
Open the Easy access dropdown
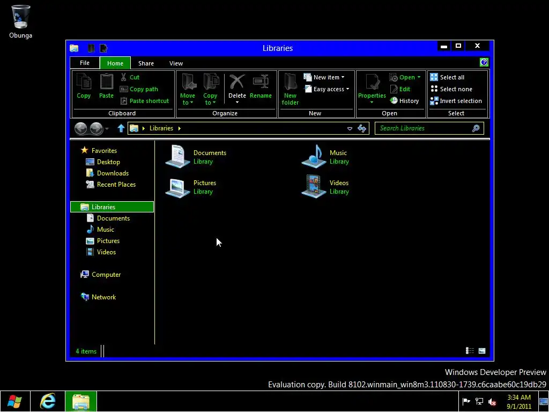327,89
